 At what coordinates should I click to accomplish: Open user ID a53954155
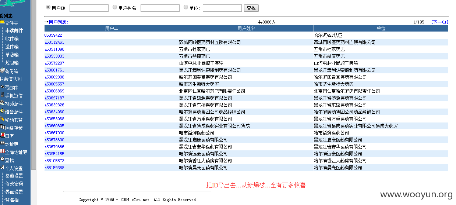tap(54, 154)
